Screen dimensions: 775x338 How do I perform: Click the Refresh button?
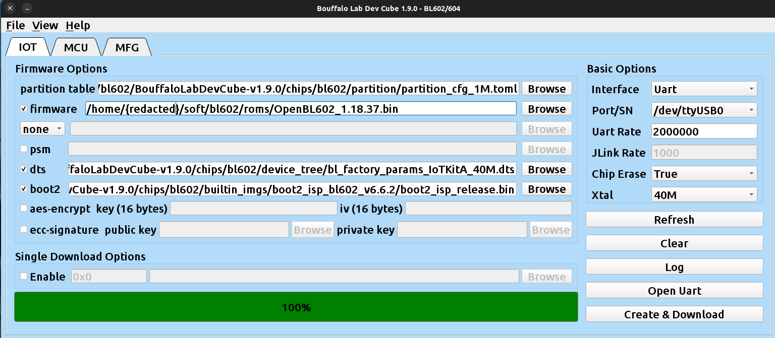coord(674,220)
